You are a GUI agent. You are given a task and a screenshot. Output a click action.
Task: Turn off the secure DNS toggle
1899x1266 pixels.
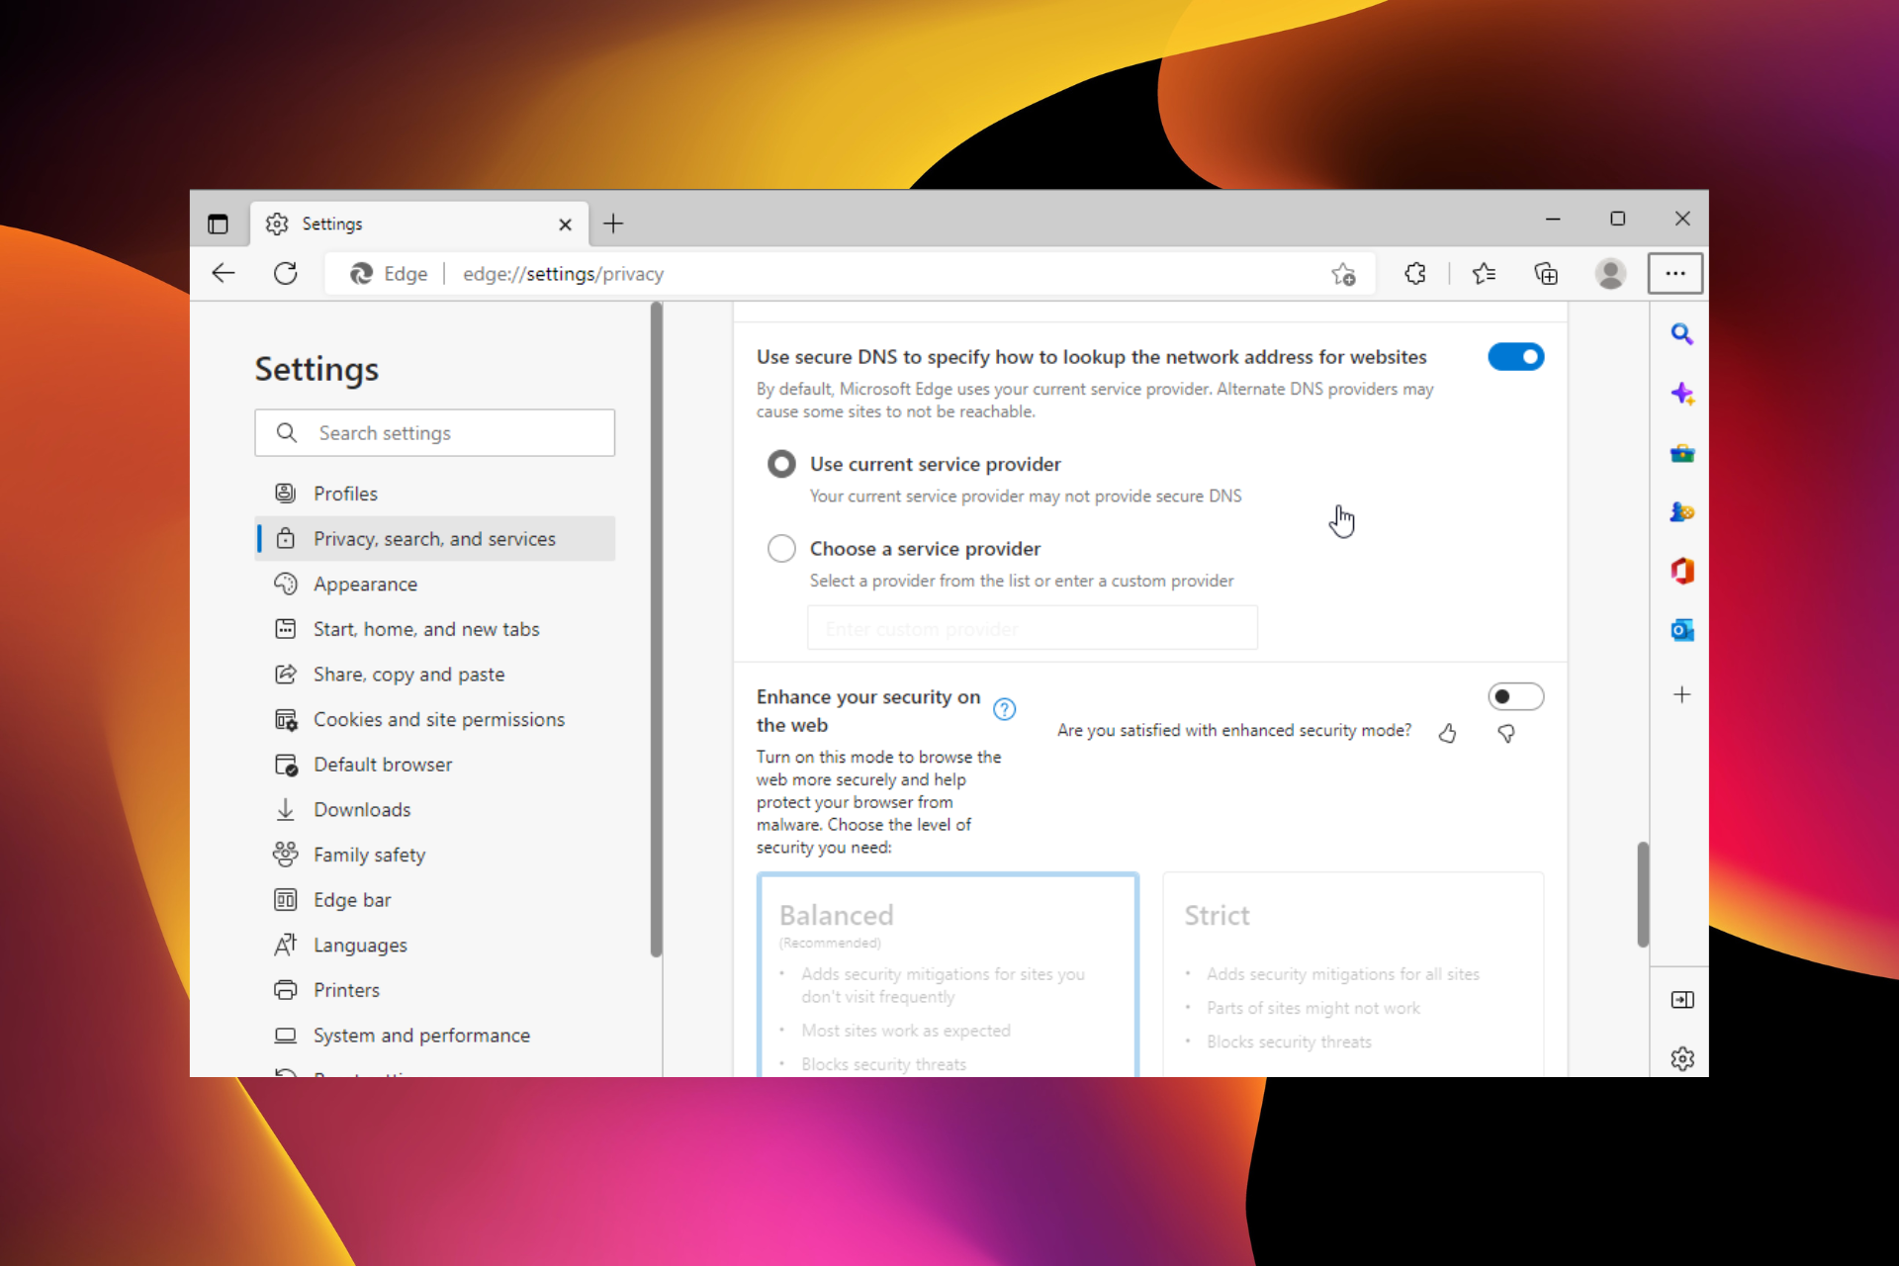[1515, 356]
